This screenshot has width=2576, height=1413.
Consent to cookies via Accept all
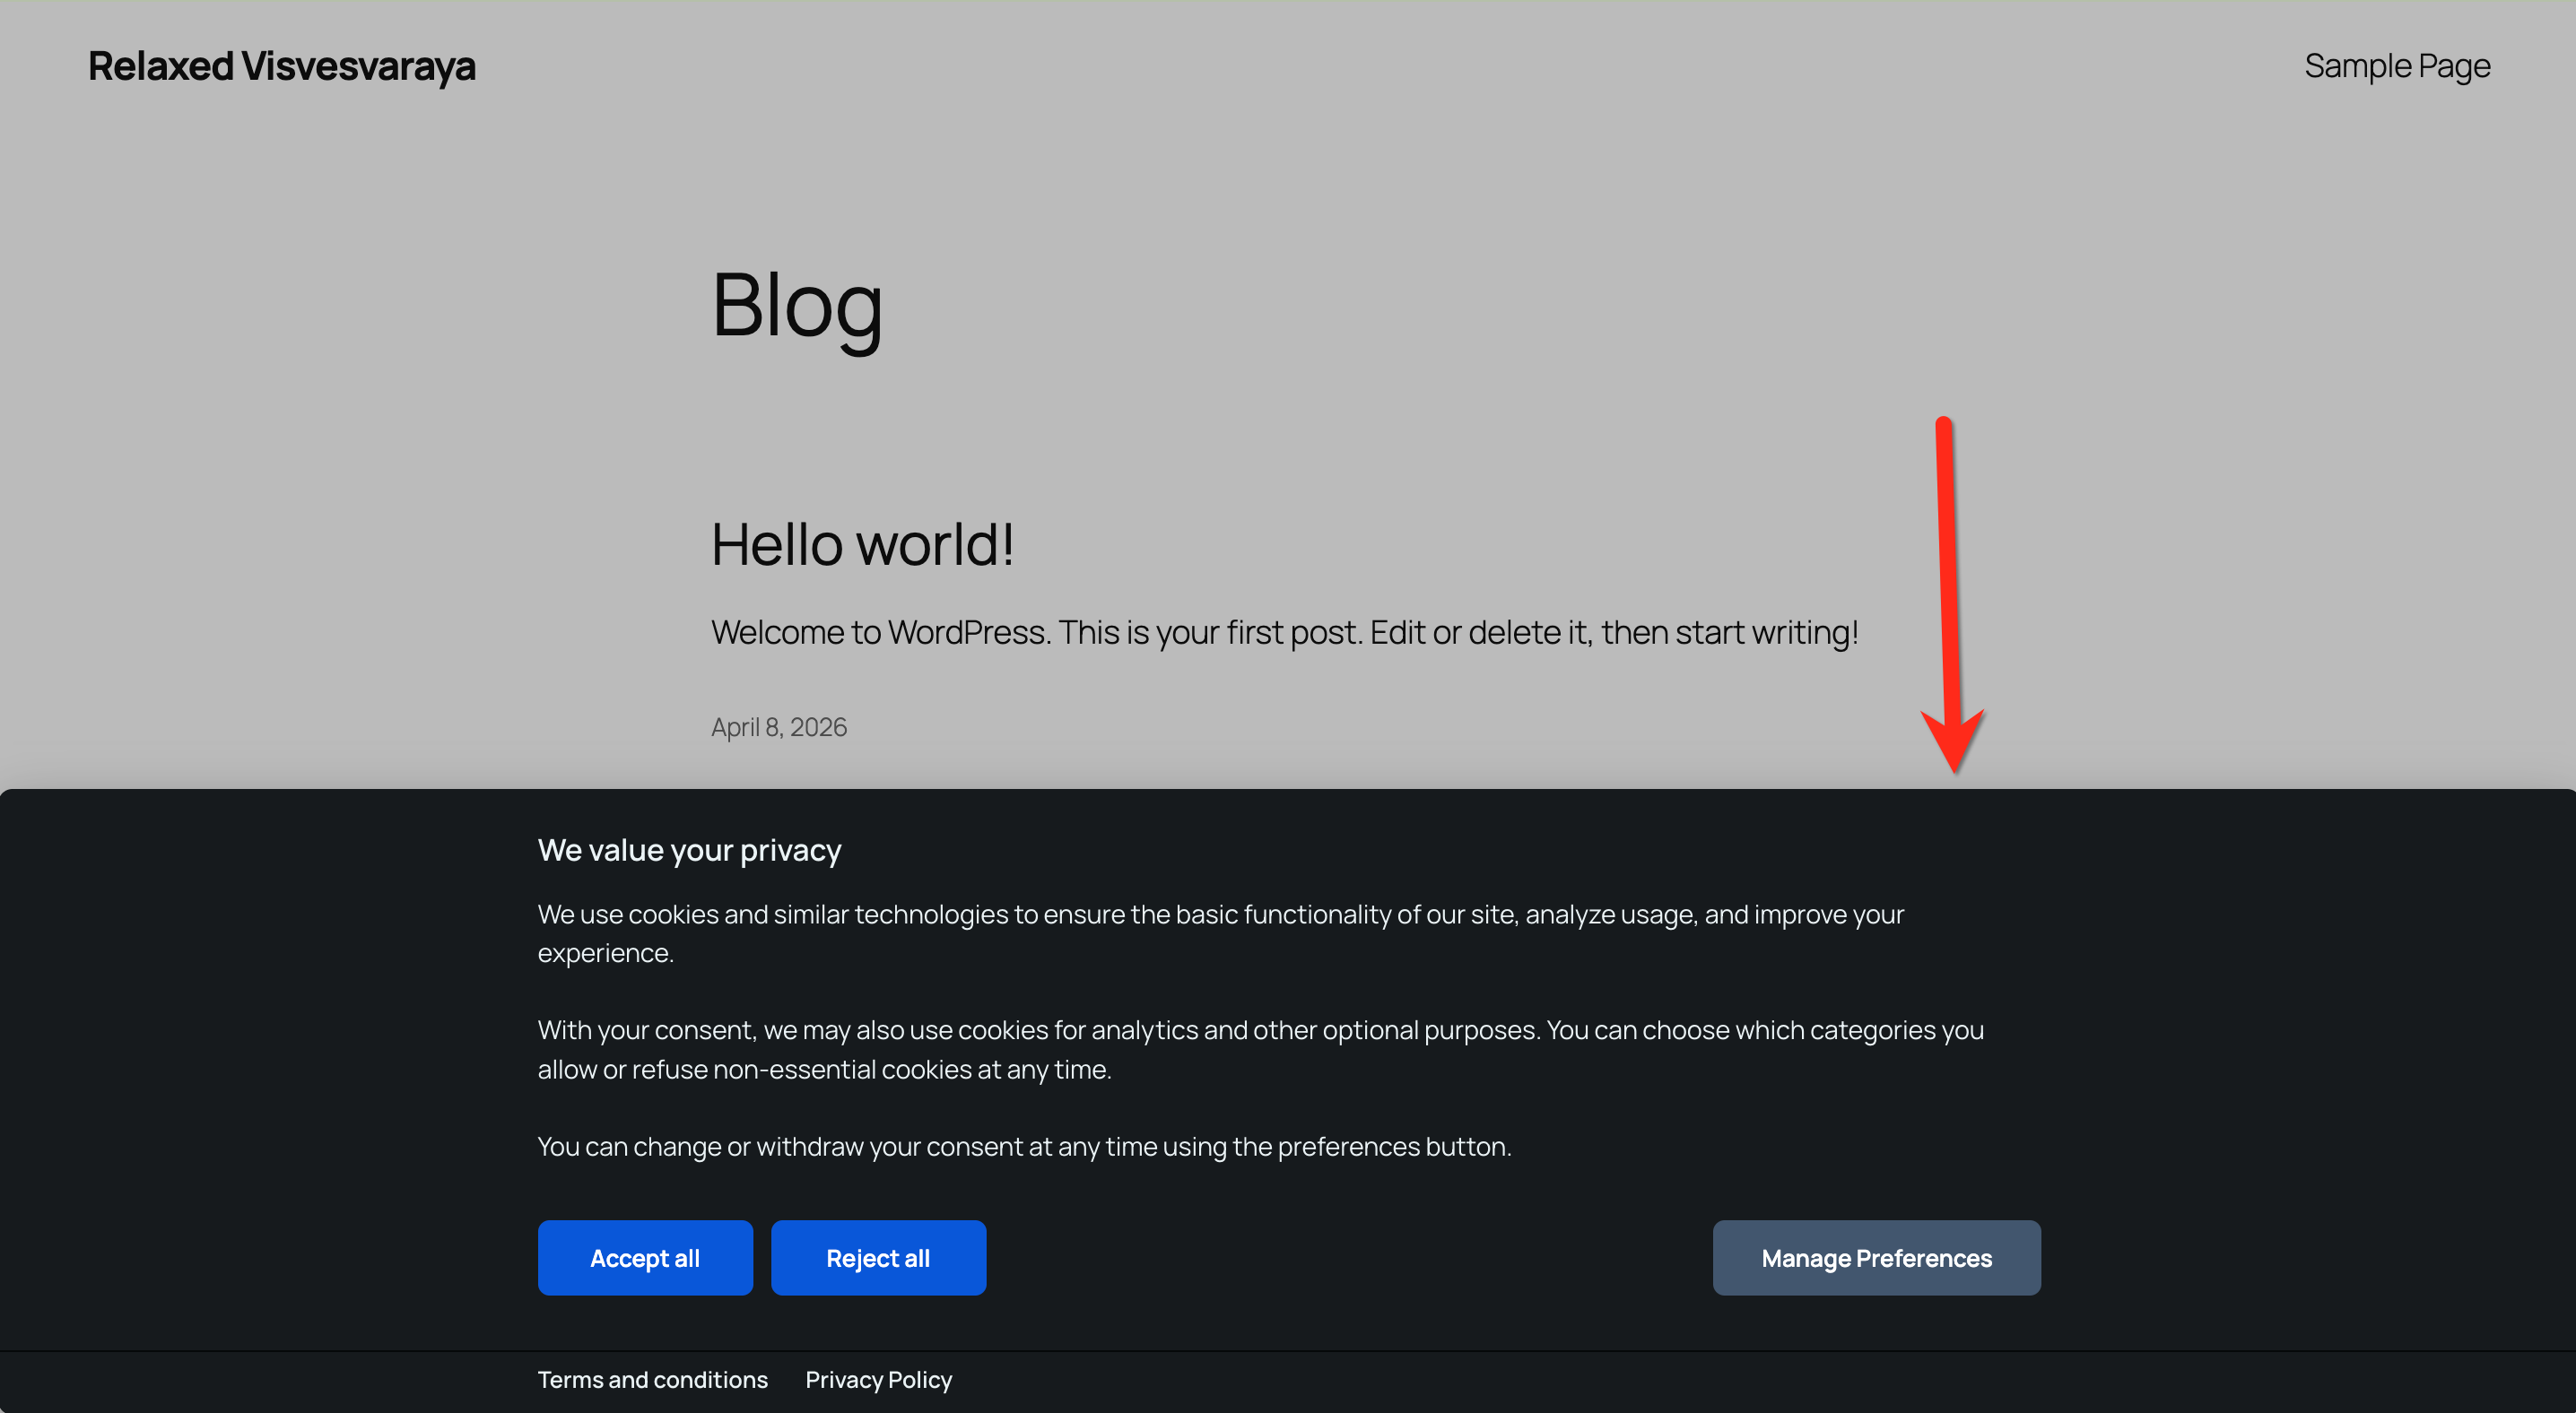(645, 1257)
